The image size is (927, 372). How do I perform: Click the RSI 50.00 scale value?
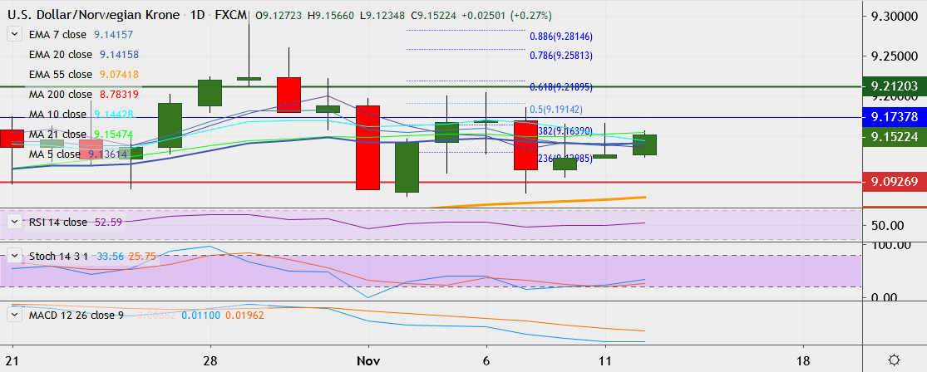886,226
